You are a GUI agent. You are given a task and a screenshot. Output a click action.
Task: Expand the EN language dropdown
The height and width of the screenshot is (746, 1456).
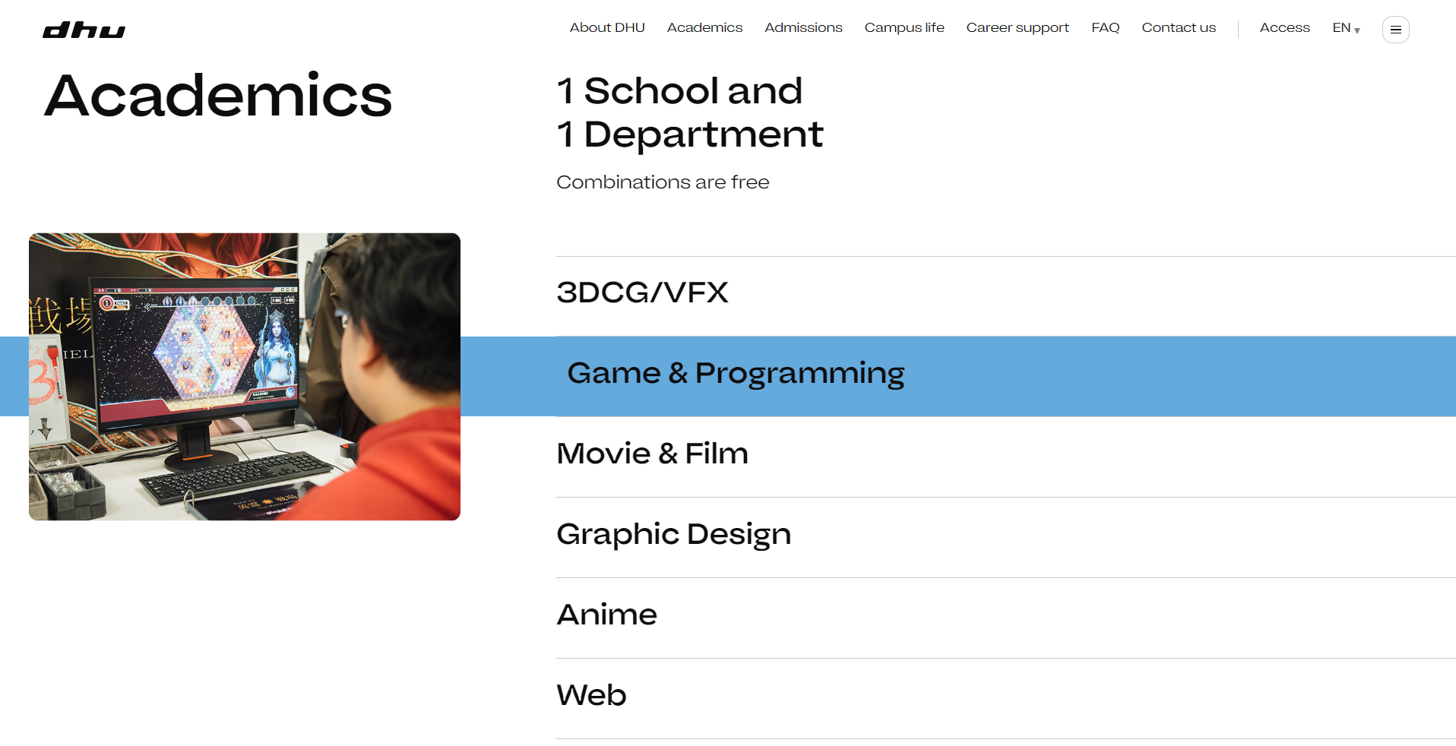[1345, 28]
